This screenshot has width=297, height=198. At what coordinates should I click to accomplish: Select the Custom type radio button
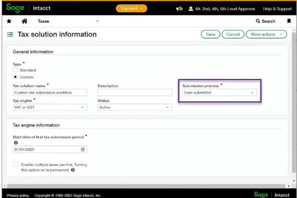[x=15, y=77]
